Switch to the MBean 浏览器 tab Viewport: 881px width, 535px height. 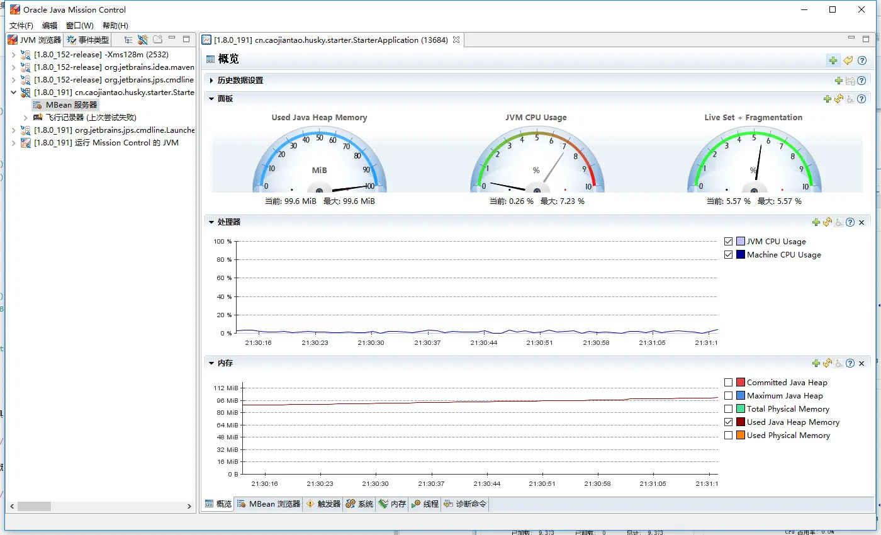pos(269,504)
